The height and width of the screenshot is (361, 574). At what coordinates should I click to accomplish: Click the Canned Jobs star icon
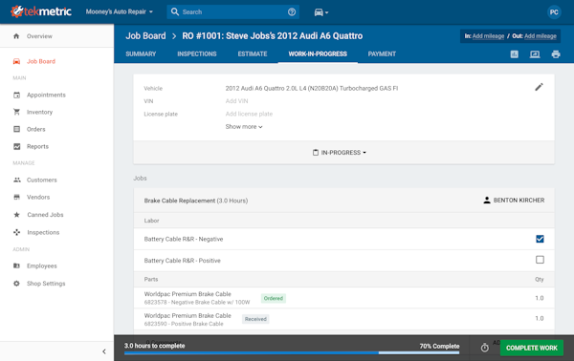click(17, 215)
